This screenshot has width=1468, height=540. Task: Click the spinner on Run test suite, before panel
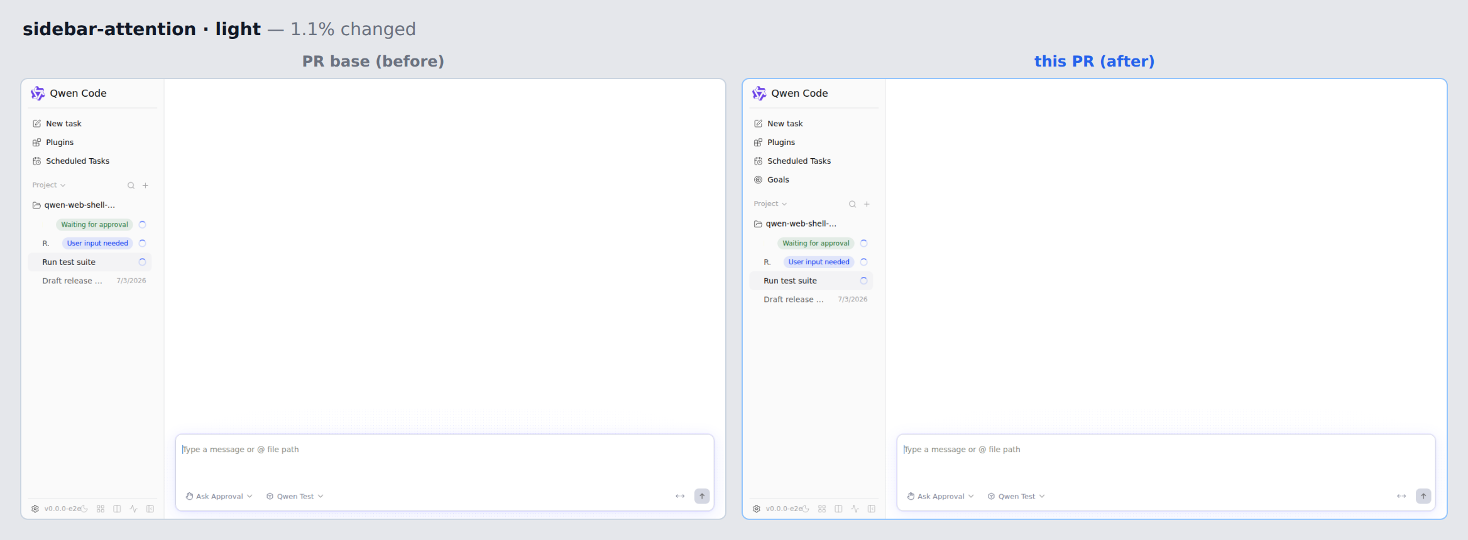tap(142, 262)
